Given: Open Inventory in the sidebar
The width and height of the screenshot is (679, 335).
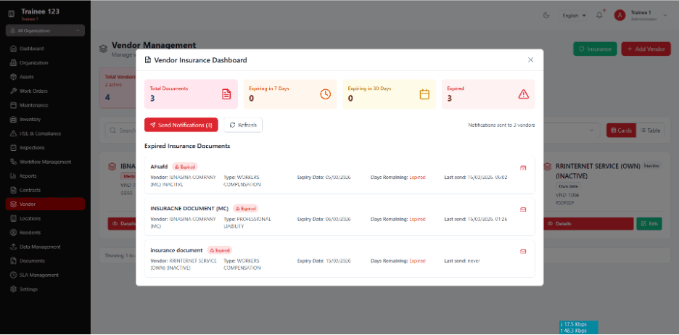Looking at the screenshot, I should (45, 120).
